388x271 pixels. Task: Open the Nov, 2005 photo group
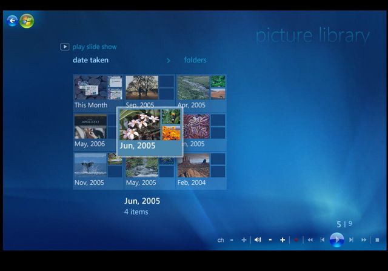pyautogui.click(x=98, y=170)
